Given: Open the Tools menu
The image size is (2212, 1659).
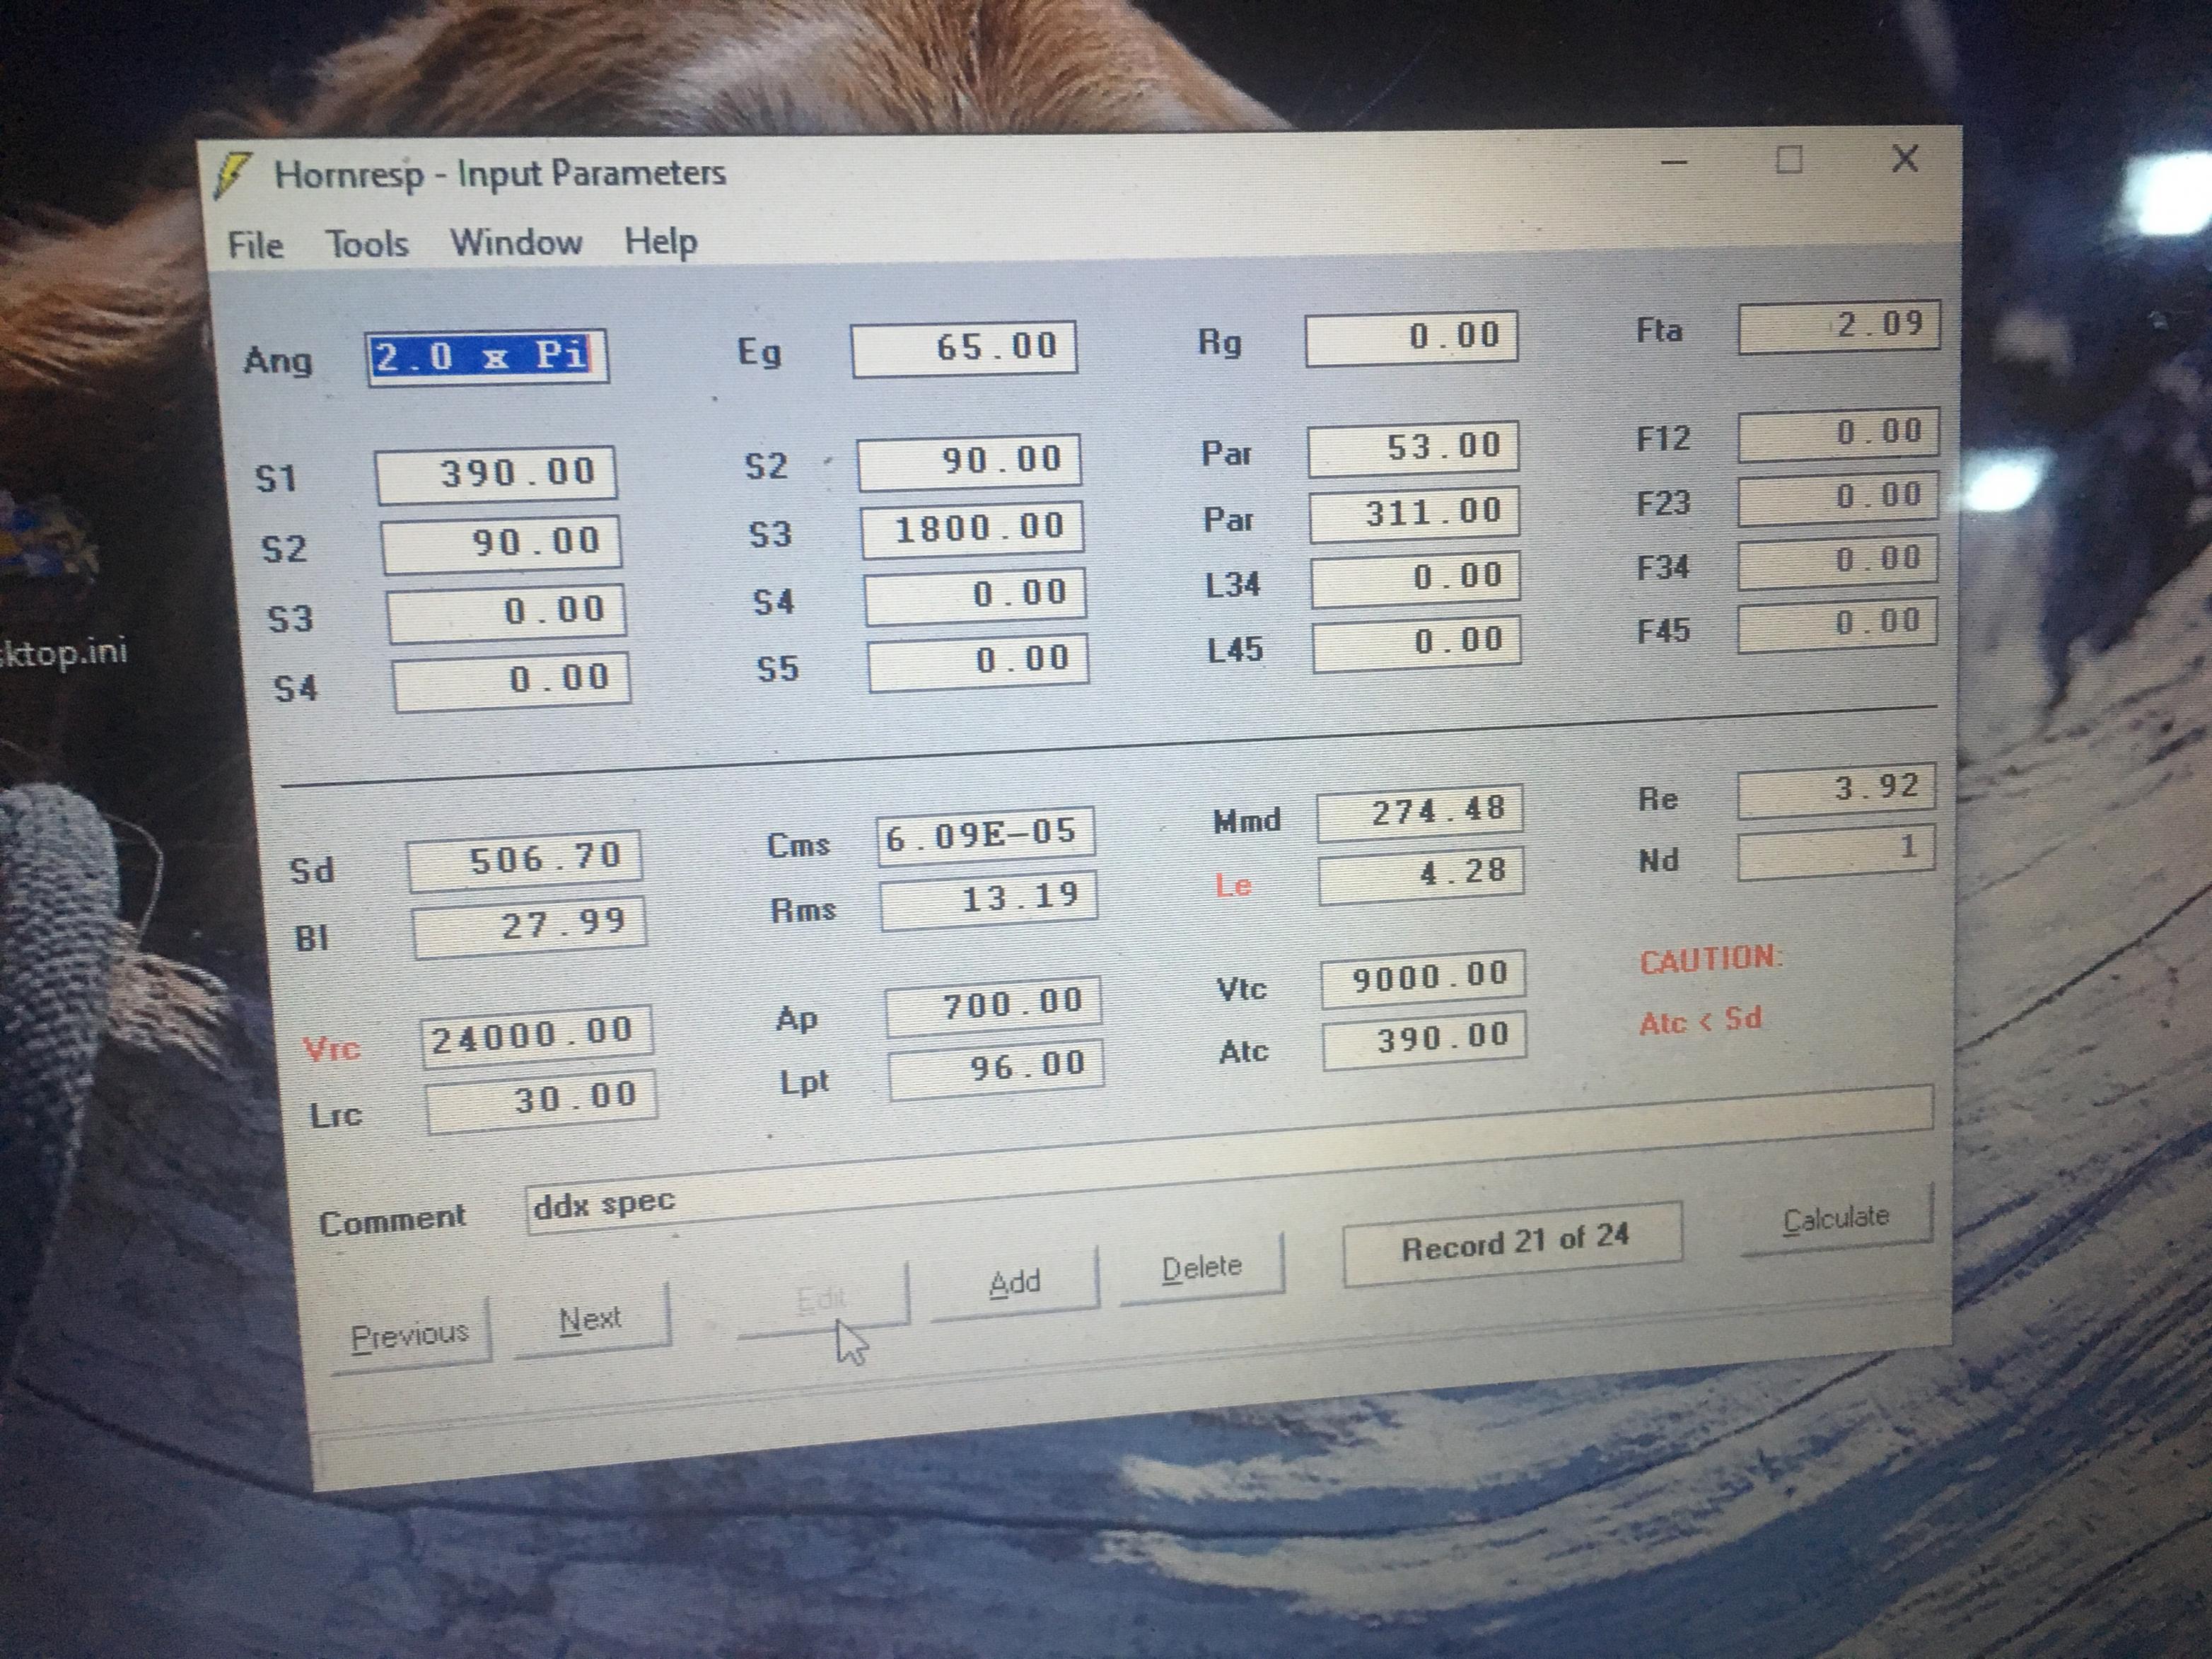Looking at the screenshot, I should [367, 244].
